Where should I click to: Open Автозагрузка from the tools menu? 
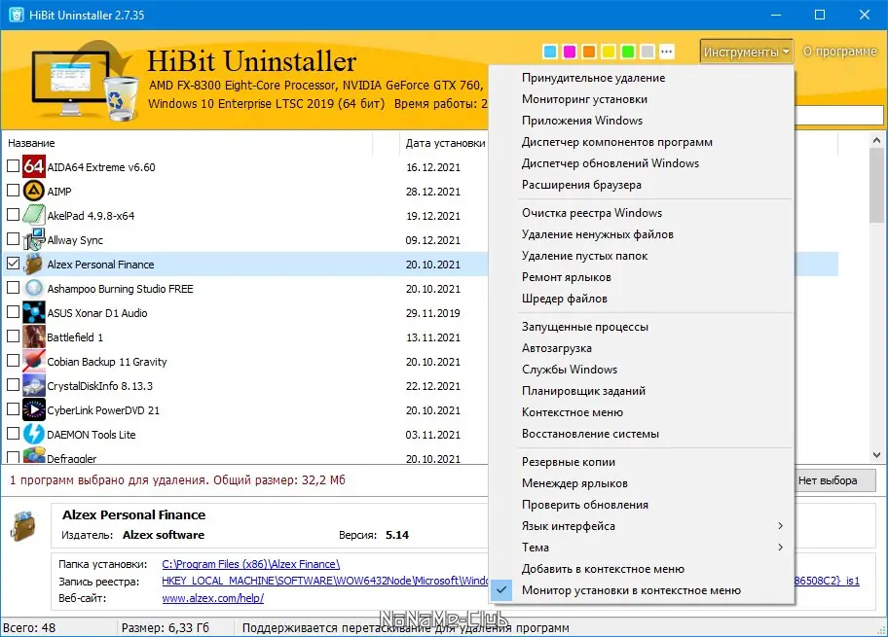(x=642, y=348)
